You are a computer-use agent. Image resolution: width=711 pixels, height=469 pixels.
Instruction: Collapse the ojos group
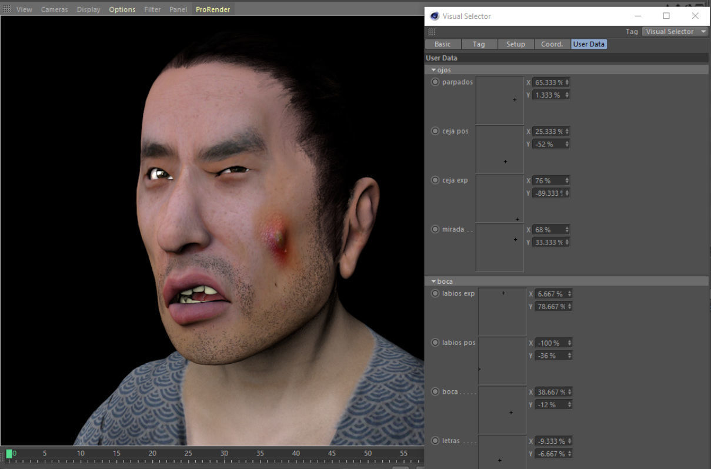[434, 70]
